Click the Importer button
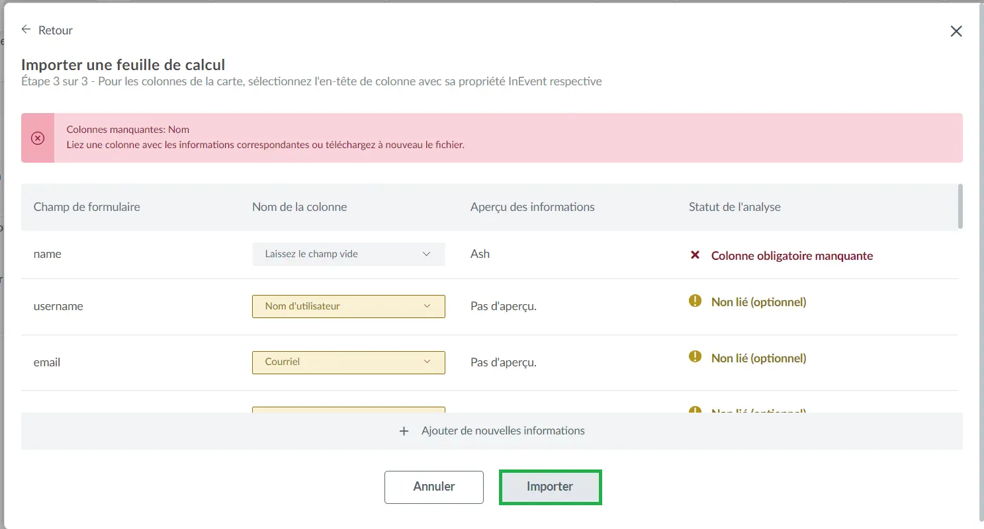The image size is (984, 529). 550,487
